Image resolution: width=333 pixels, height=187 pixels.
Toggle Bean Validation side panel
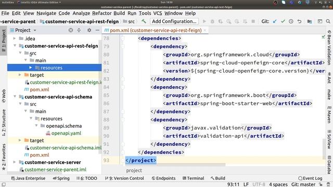[329, 47]
